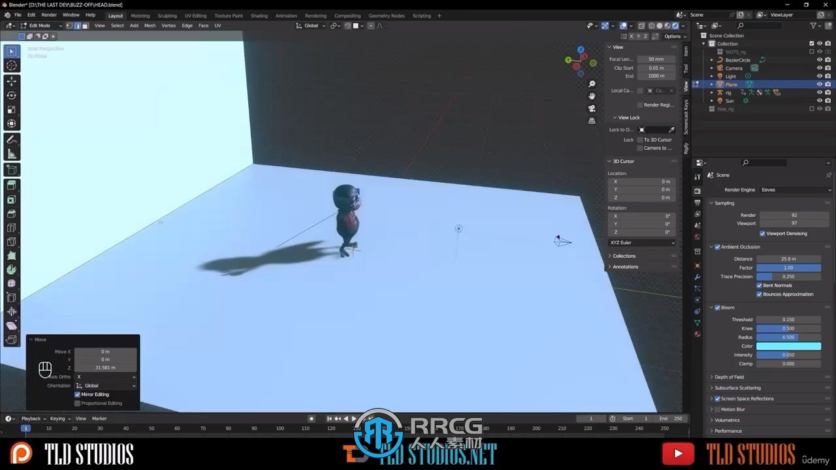The image size is (836, 470).
Task: Select the Measure tool
Action: click(x=12, y=154)
